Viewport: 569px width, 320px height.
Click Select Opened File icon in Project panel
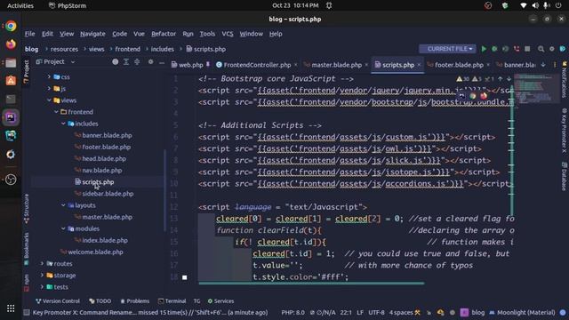115,62
